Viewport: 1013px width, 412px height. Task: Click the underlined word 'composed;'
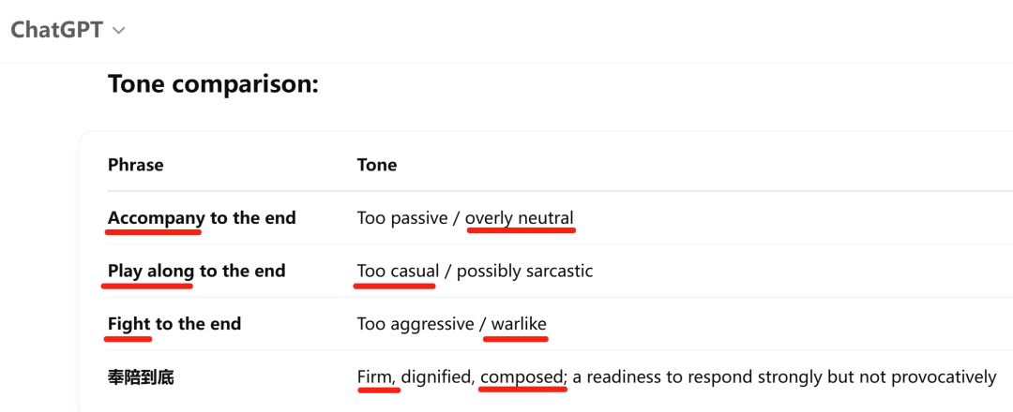tap(522, 377)
